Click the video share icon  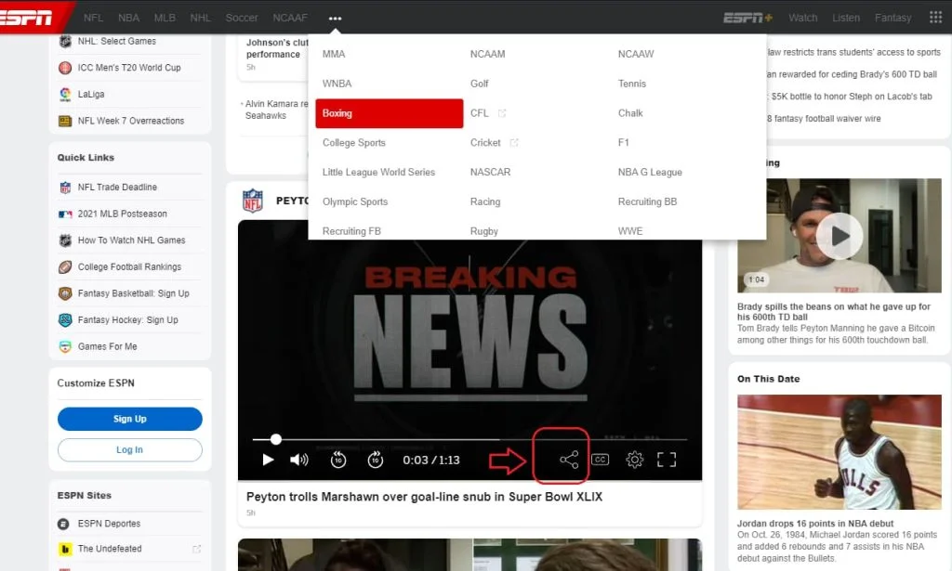(x=569, y=460)
